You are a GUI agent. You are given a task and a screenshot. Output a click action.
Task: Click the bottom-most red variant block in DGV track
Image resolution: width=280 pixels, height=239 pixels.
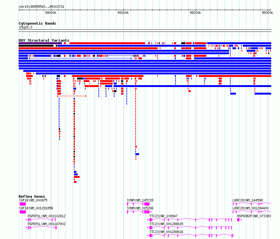tap(75, 182)
